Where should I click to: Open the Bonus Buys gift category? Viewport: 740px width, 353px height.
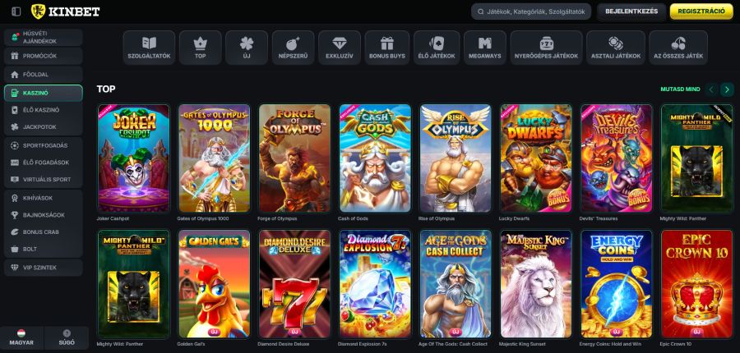click(x=386, y=48)
